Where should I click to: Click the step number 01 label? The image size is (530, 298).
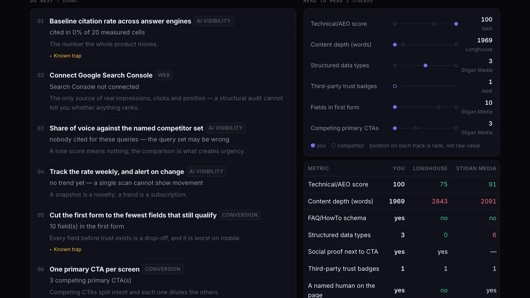pyautogui.click(x=41, y=21)
